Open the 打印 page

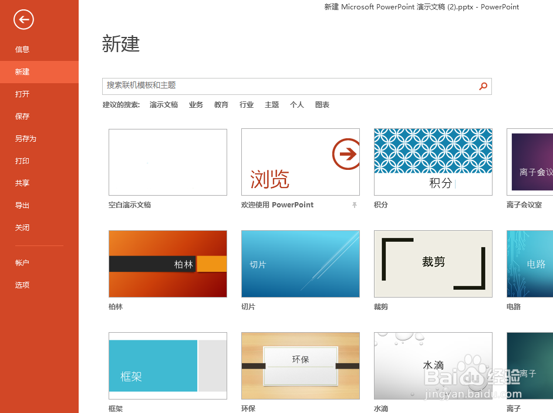[22, 161]
